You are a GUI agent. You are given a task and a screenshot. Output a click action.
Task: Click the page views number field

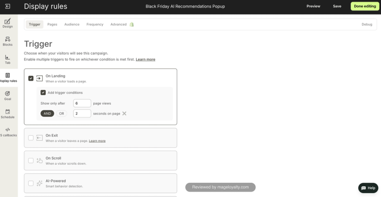pyautogui.click(x=82, y=103)
